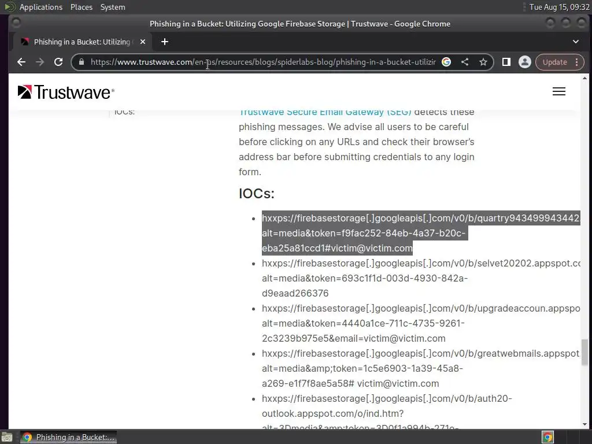Click the show desktop icon in taskbar
Image resolution: width=592 pixels, height=444 pixels.
(7, 437)
